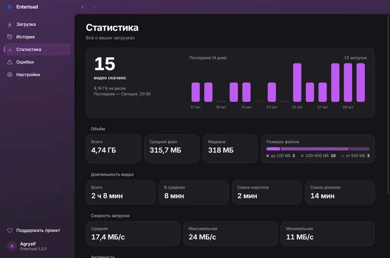Click the Enterload logo icon
This screenshot has height=258, width=390.
pos(10,7)
